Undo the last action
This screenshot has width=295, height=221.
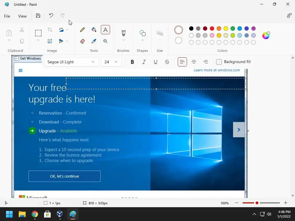[51, 16]
